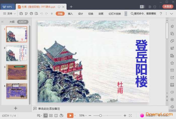Select the title text 登岳阳楼 on slide
Image resolution: width=176 pixels, height=119 pixels.
[x=141, y=64]
